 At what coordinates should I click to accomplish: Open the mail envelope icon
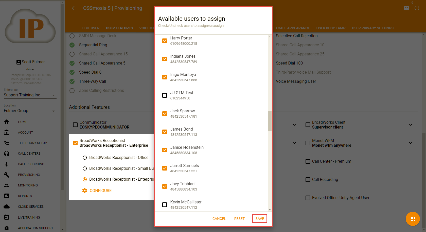click(x=407, y=8)
